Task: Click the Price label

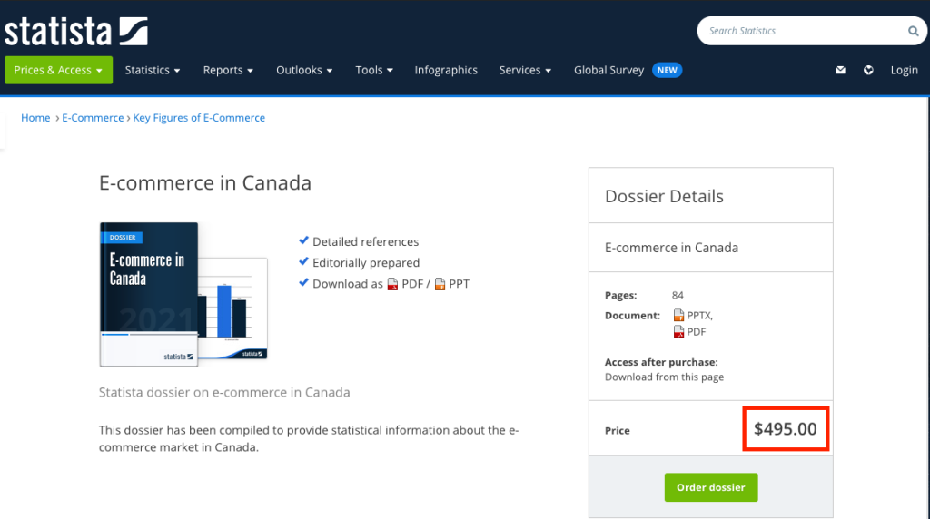Action: [x=618, y=431]
